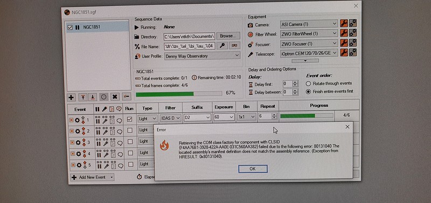Open target settings checklist icon
431x203 pixels.
pyautogui.click(x=127, y=97)
